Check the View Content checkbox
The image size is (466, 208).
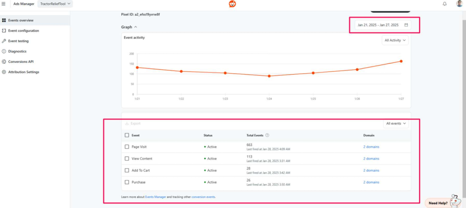pos(127,159)
